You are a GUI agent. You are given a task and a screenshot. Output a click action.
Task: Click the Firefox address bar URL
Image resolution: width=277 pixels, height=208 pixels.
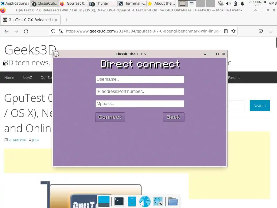click(x=143, y=31)
